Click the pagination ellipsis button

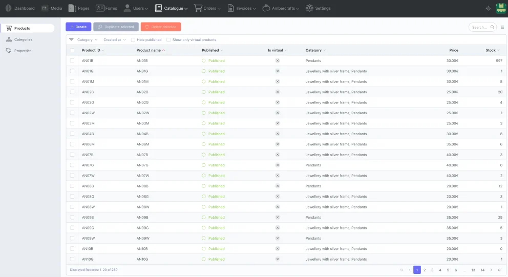pos(464,270)
